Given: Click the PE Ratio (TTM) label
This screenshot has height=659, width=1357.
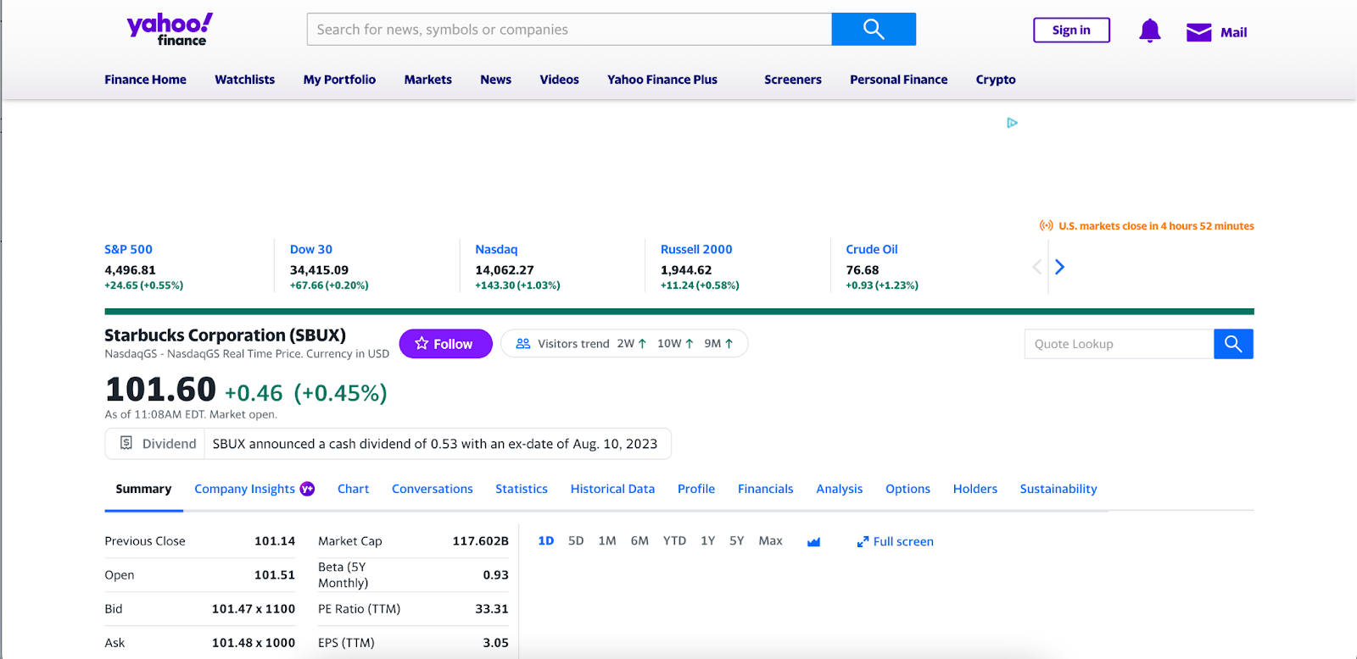Looking at the screenshot, I should point(360,608).
